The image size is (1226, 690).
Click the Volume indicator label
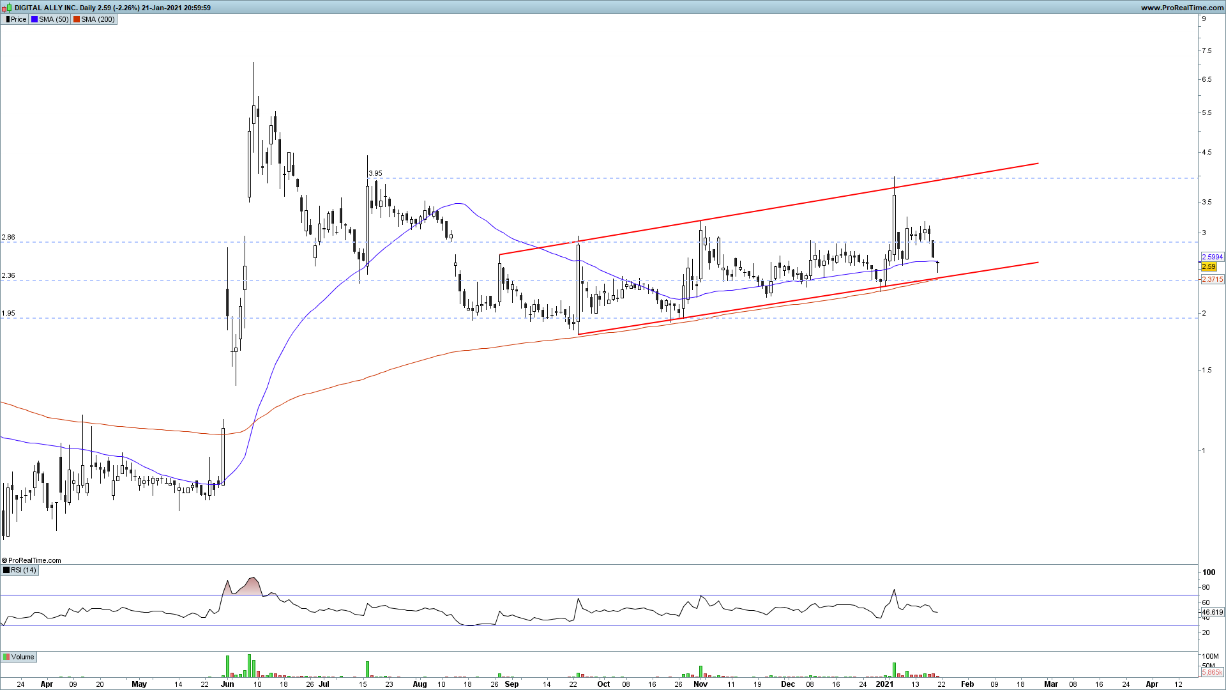(x=22, y=657)
